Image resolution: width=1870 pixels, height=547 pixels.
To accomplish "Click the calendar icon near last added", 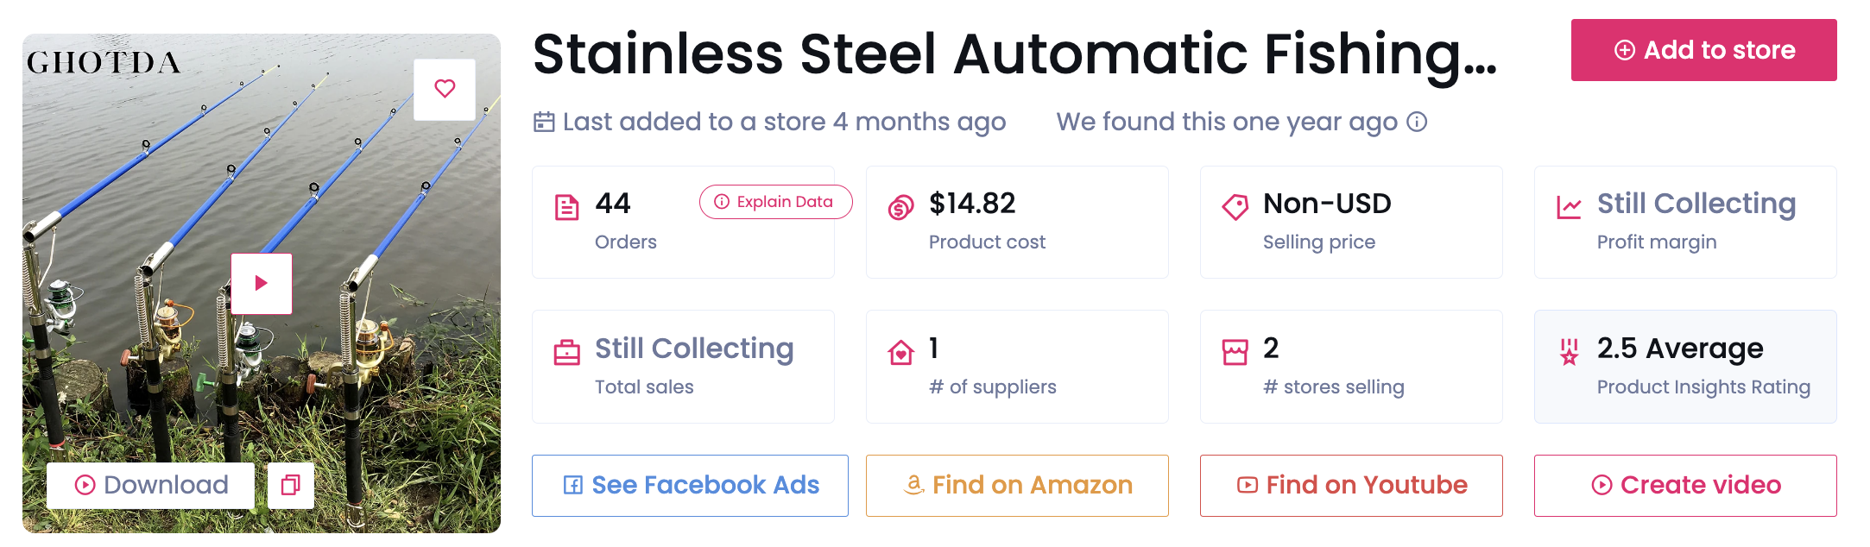I will tap(544, 122).
